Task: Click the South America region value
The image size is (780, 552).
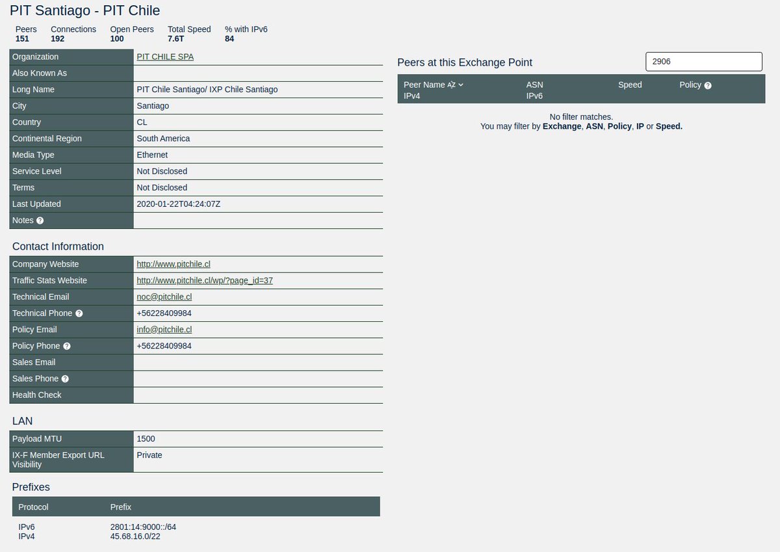Action: pos(163,138)
